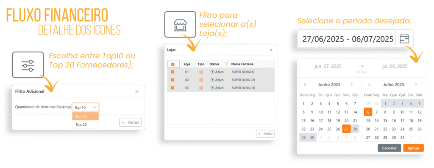Uncheck the checkbox for Loja 03
434x168 pixels.
(173, 88)
